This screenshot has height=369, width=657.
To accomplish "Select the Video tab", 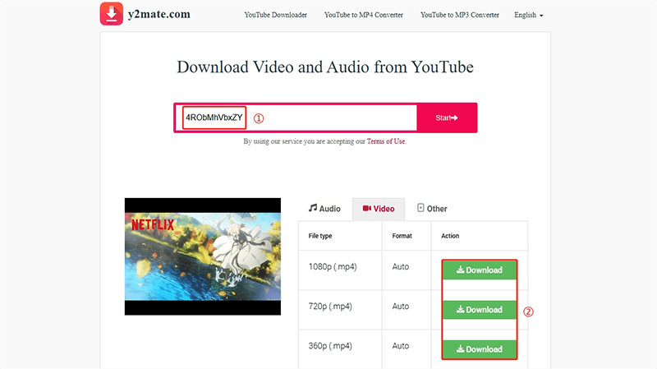I will [x=379, y=209].
